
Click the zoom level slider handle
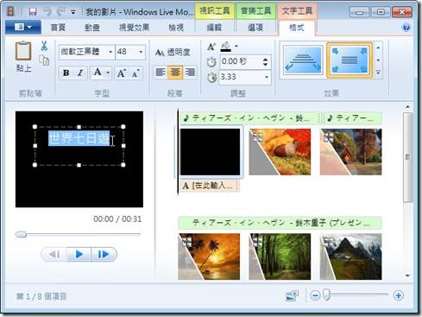coord(326,295)
